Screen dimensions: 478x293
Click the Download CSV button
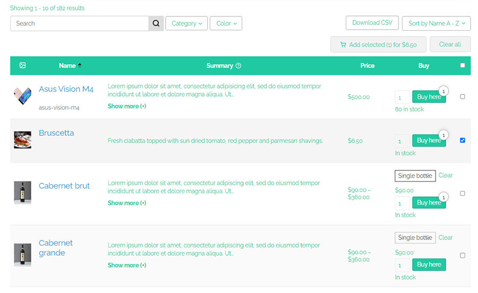(372, 23)
